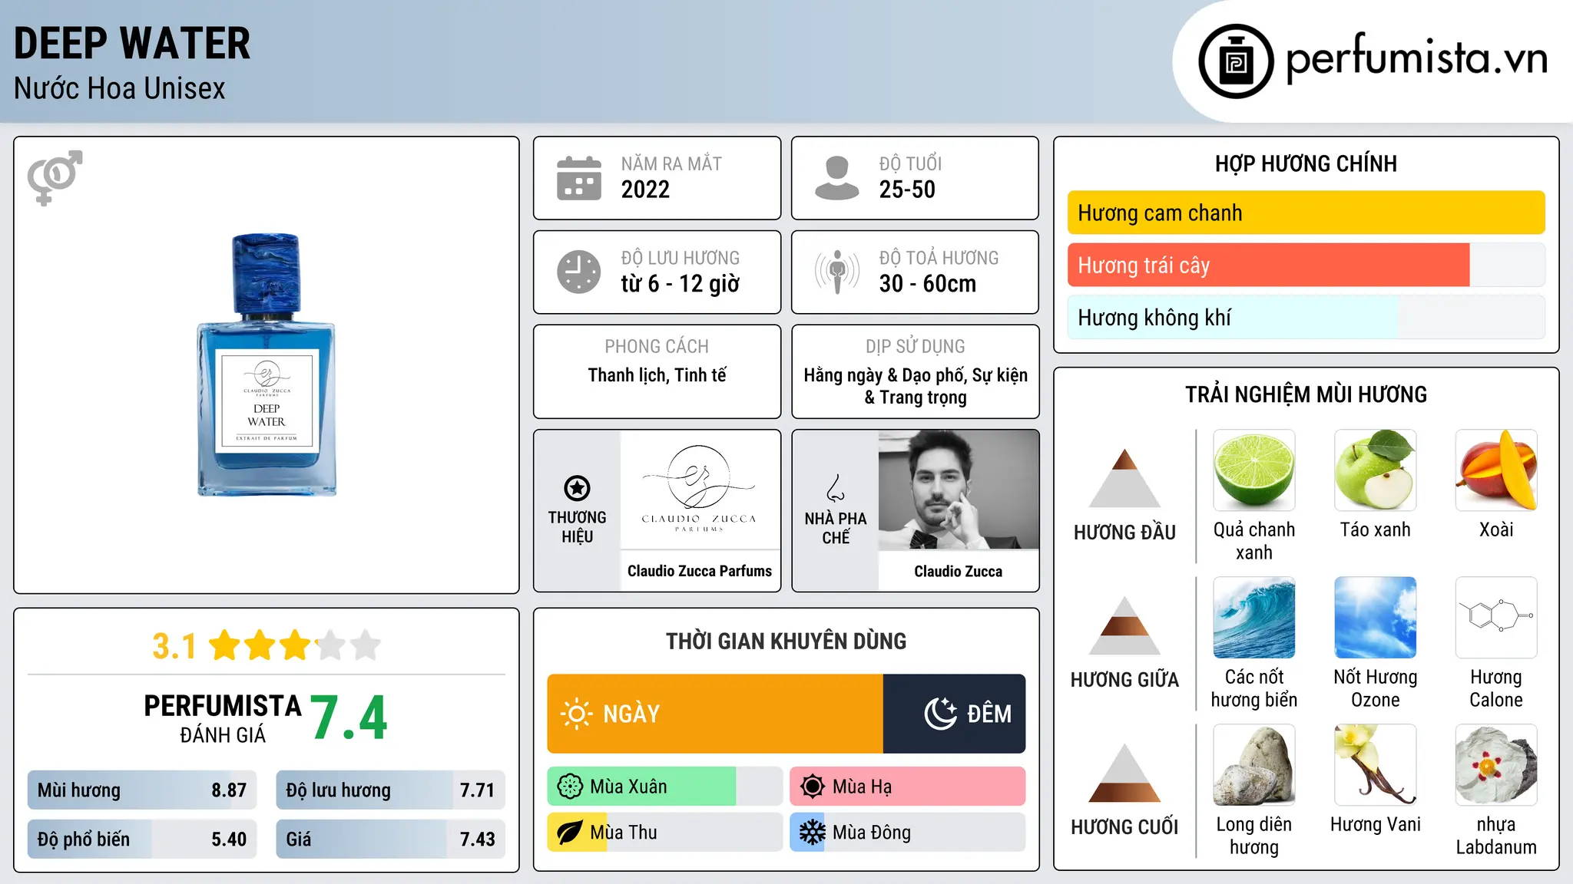
Task: Click the Xoài mango image
Action: [x=1496, y=470]
